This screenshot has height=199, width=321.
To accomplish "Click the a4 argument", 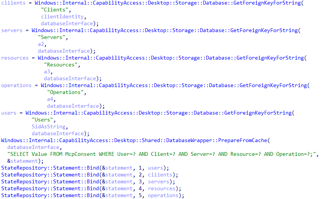I will pos(50,99).
